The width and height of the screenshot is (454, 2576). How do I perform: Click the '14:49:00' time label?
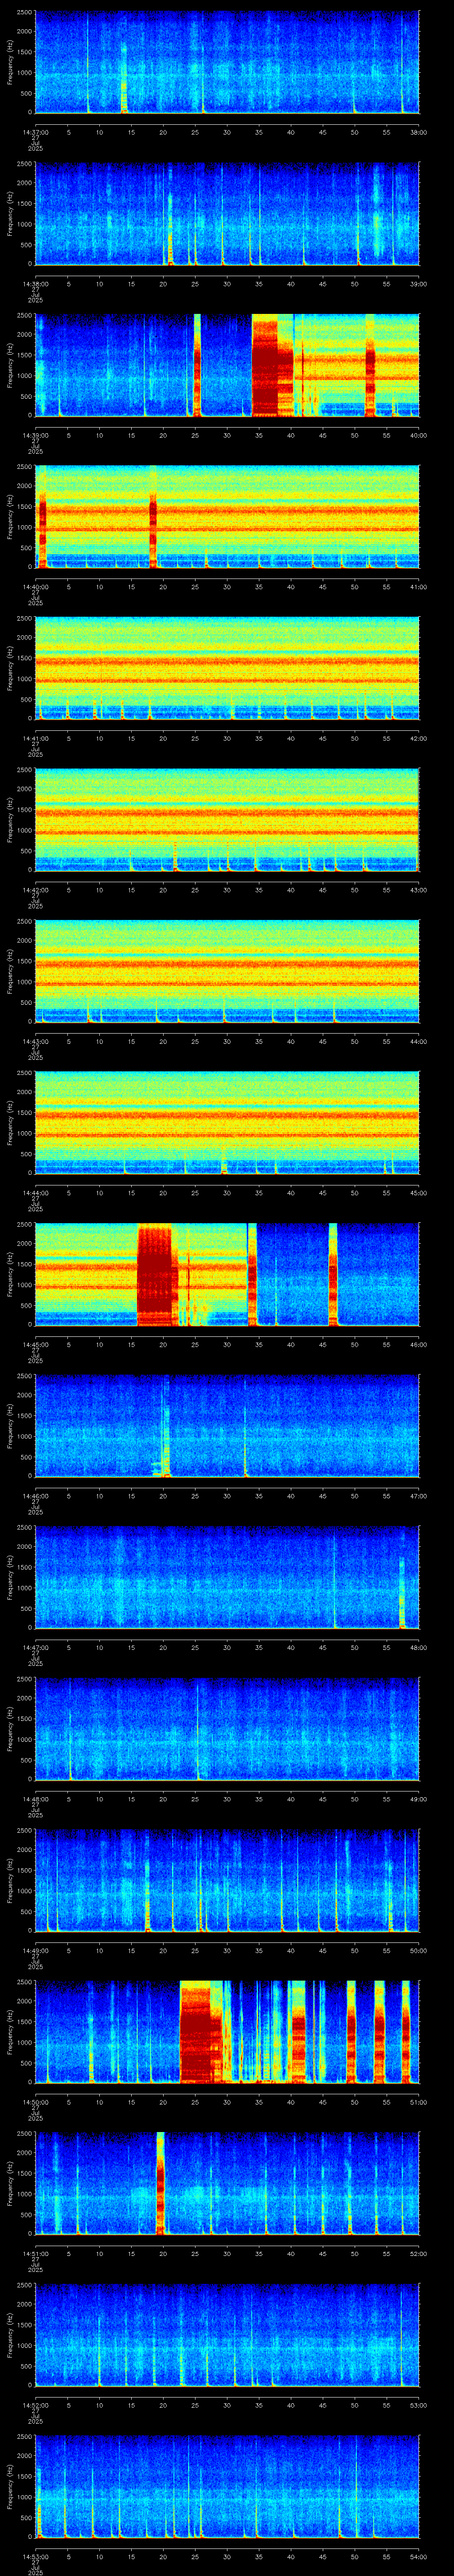coord(35,1950)
